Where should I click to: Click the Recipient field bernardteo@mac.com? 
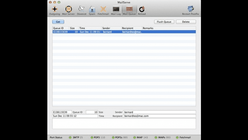pyautogui.click(x=160, y=116)
